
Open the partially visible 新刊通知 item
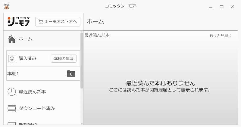42,123
